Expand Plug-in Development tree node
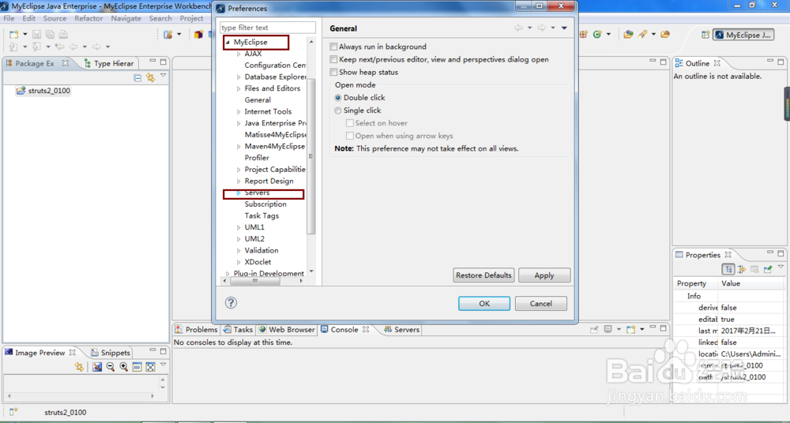 (228, 273)
